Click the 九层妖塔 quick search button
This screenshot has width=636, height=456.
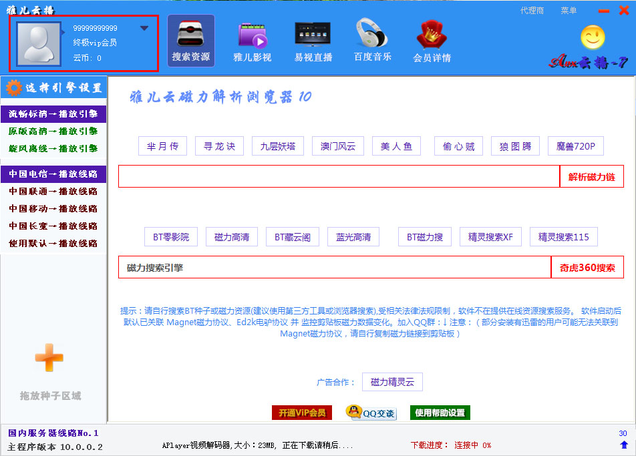[x=278, y=146]
